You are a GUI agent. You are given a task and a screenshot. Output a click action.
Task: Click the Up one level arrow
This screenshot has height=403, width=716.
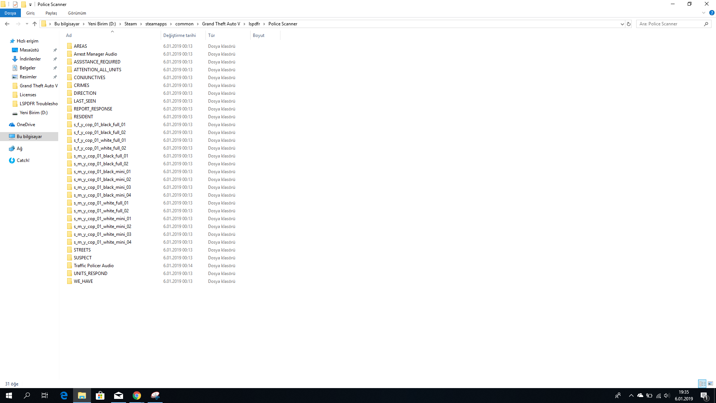[x=35, y=24]
